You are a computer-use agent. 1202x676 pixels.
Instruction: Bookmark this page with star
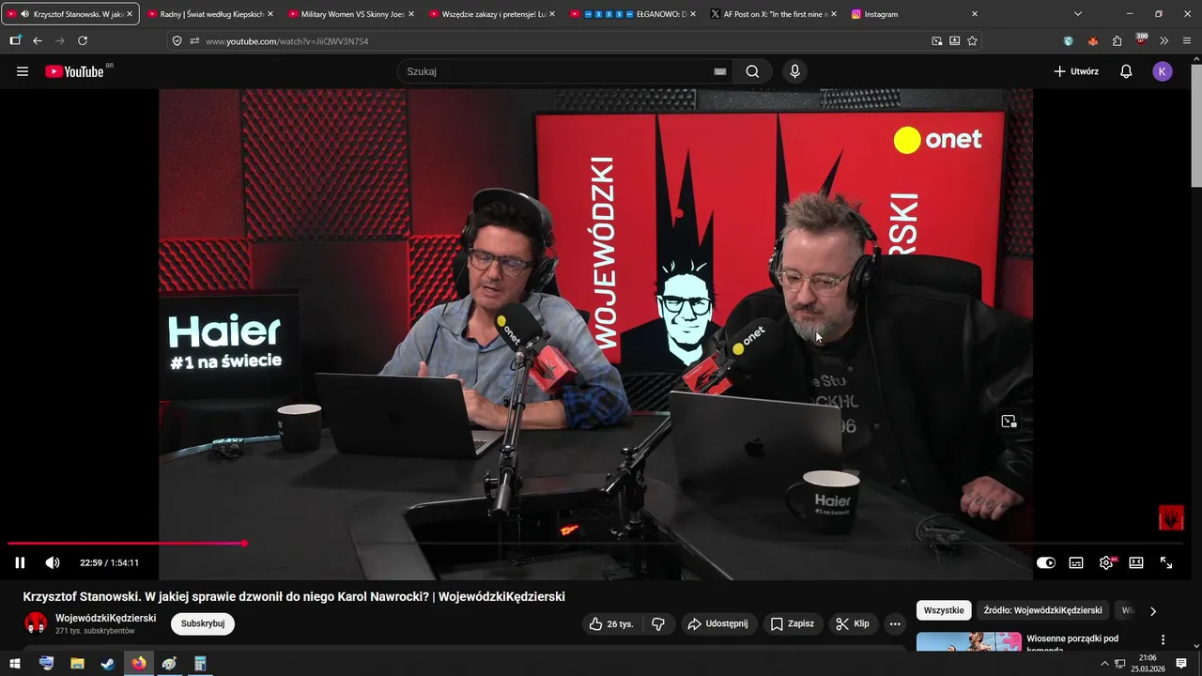tap(973, 41)
